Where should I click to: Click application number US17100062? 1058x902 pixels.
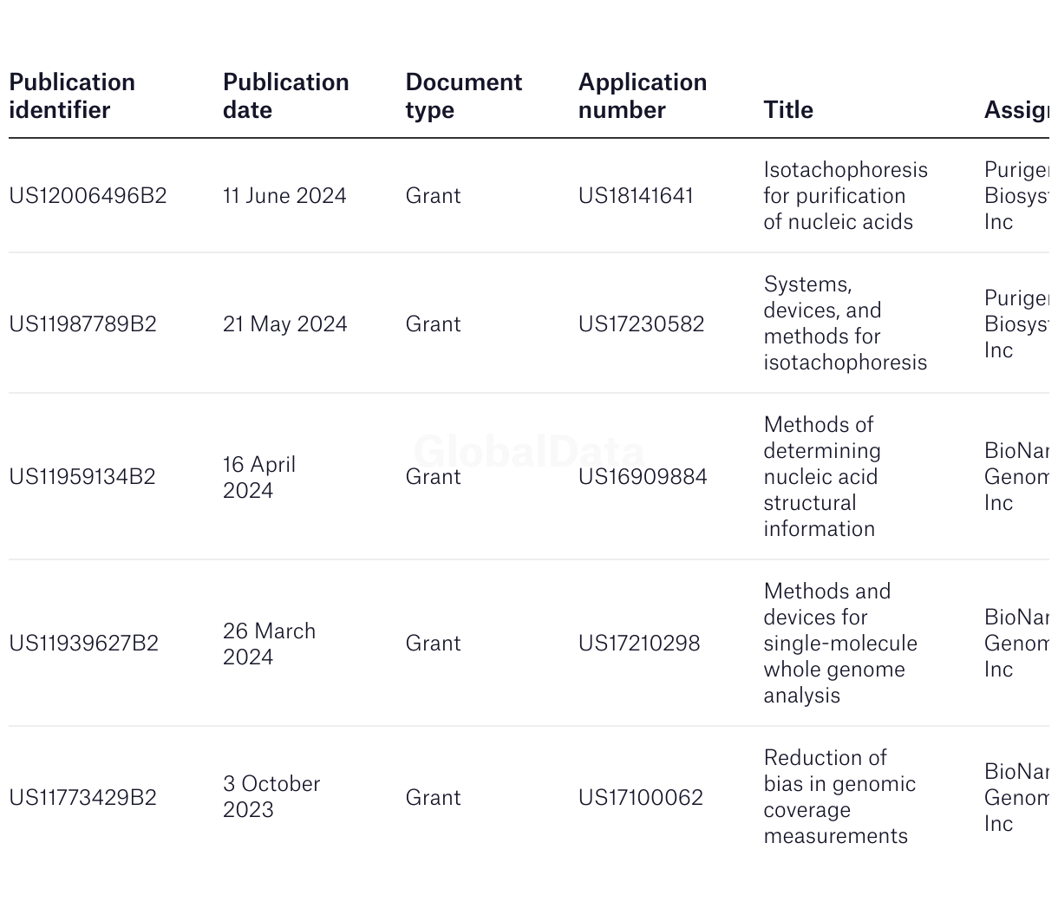point(640,798)
